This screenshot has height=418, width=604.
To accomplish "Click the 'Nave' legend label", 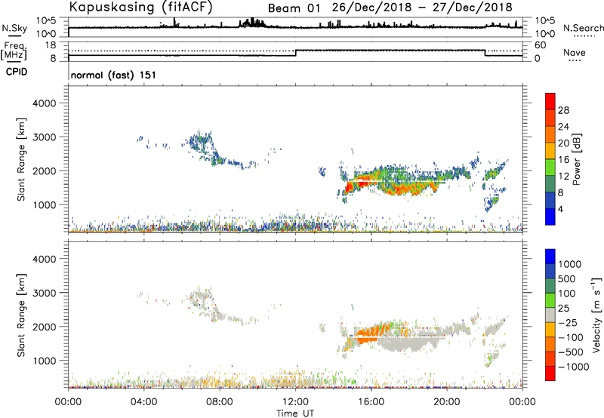I will pyautogui.click(x=575, y=53).
